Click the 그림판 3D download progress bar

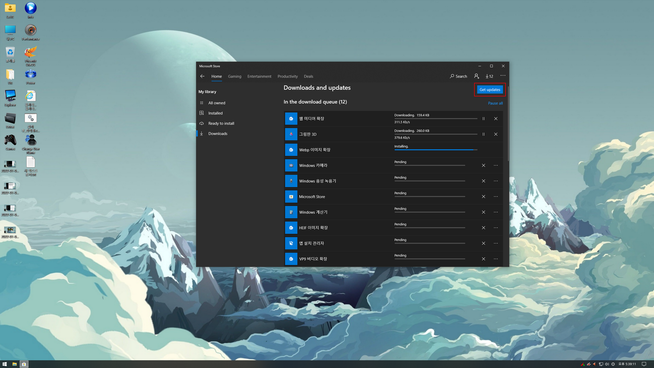[436, 134]
